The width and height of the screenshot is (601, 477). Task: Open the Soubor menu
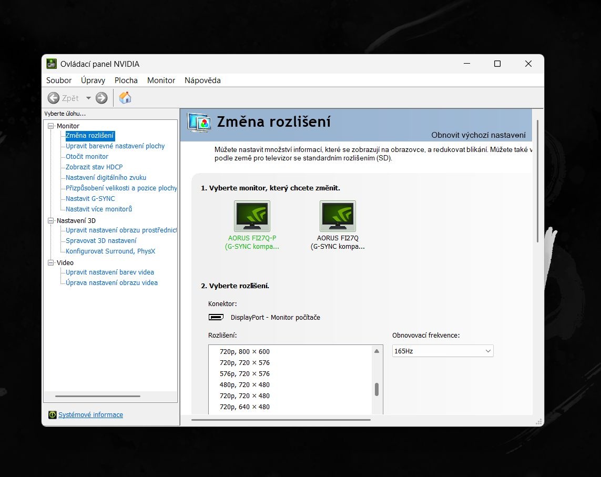pos(59,80)
